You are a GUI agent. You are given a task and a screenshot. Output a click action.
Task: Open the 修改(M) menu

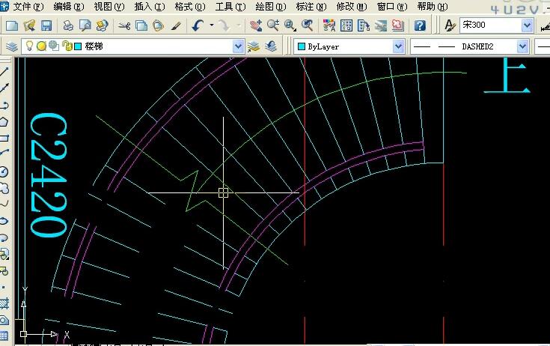(352, 7)
